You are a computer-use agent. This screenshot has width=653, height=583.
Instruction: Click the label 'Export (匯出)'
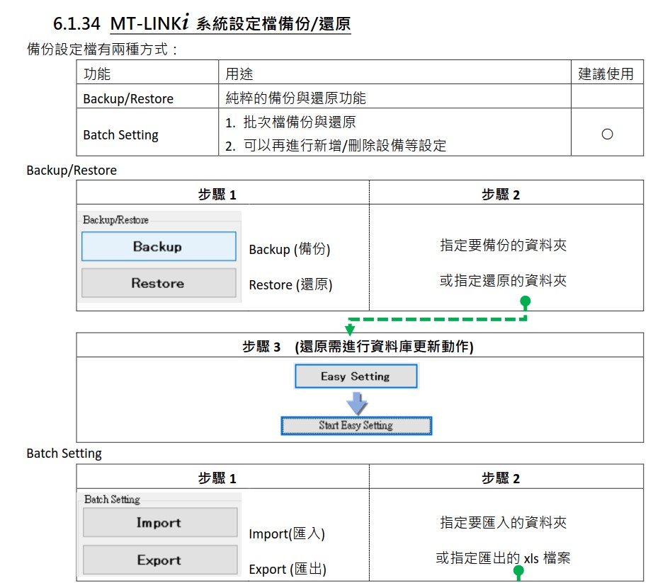288,569
